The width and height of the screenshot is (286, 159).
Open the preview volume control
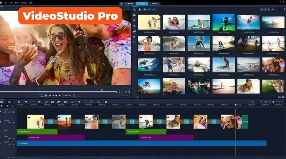pos(67,95)
